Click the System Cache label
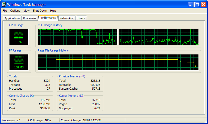The image size is (208, 124). click(x=68, y=89)
